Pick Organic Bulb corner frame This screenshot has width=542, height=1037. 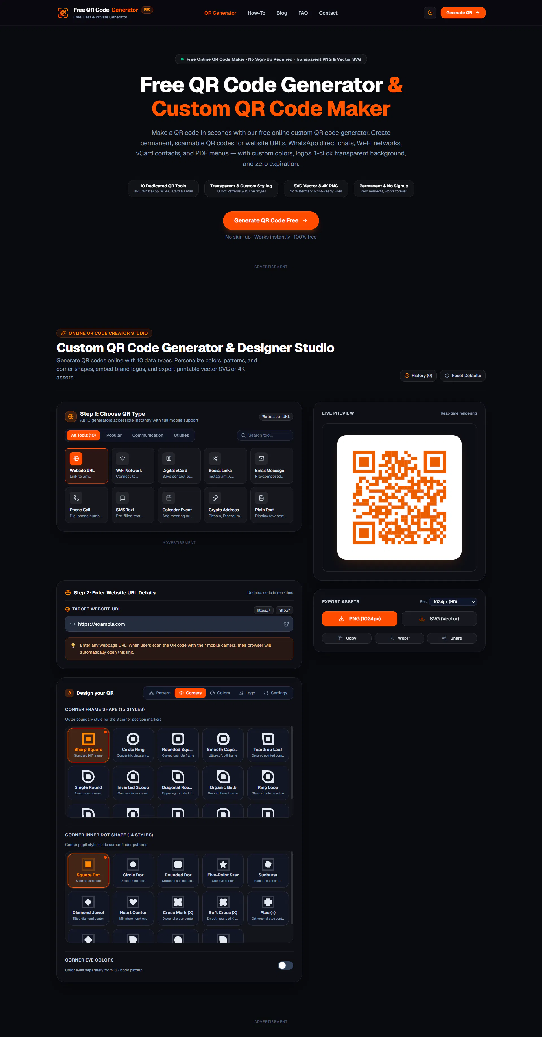(223, 783)
